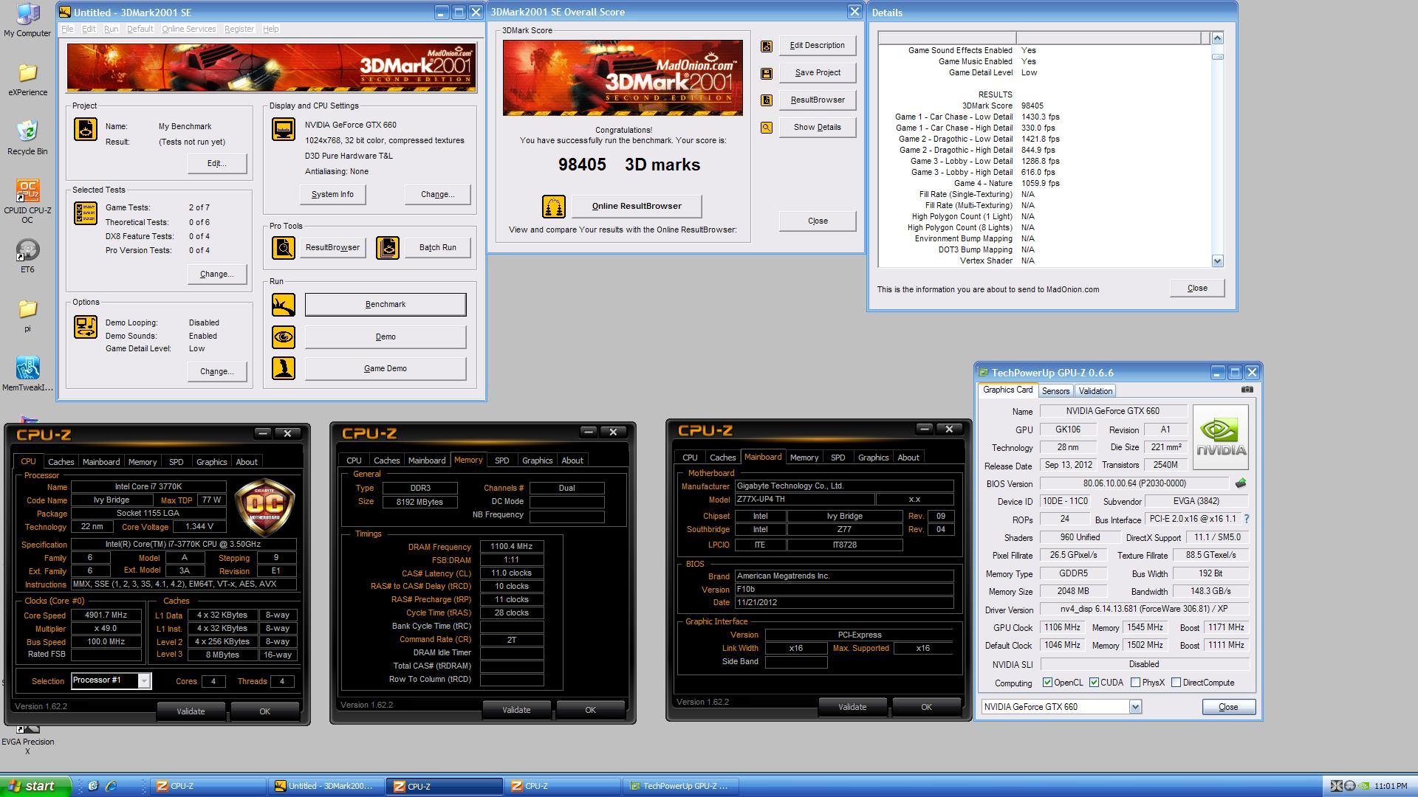
Task: Switch to the GPU-Z Validation tab
Action: click(1095, 391)
